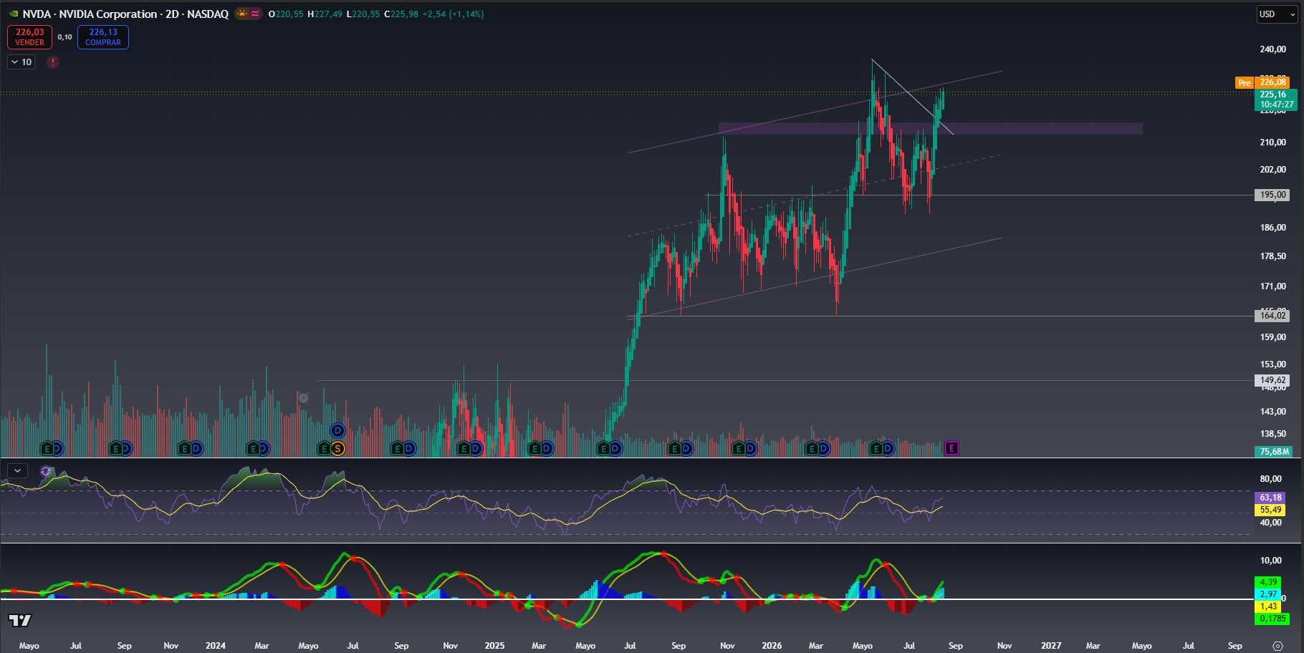
Task: Open the earnings E marker just before Mar 2025
Action: 534,449
